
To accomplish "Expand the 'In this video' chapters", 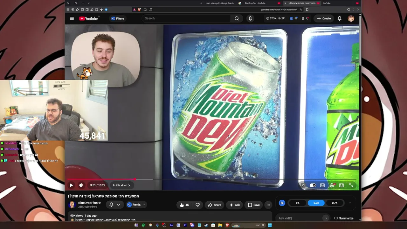I will [x=121, y=185].
